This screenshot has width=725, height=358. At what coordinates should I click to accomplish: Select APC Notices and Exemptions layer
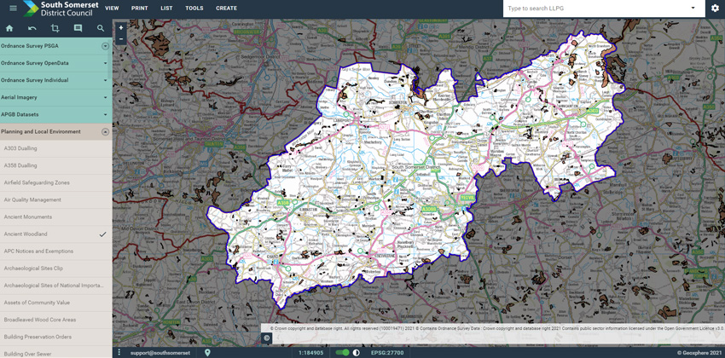tap(56, 251)
